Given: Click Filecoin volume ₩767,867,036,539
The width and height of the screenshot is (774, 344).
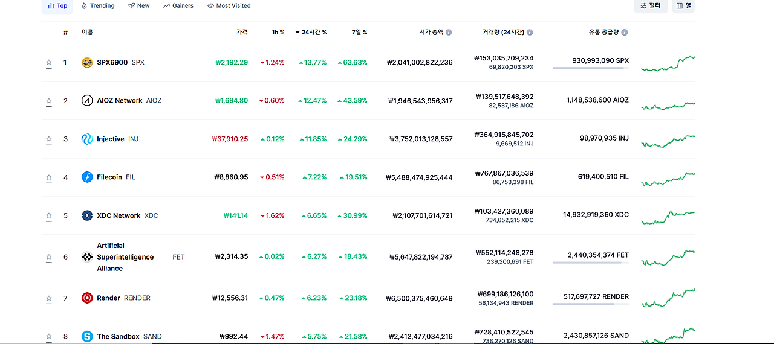Looking at the screenshot, I should pyautogui.click(x=504, y=173).
